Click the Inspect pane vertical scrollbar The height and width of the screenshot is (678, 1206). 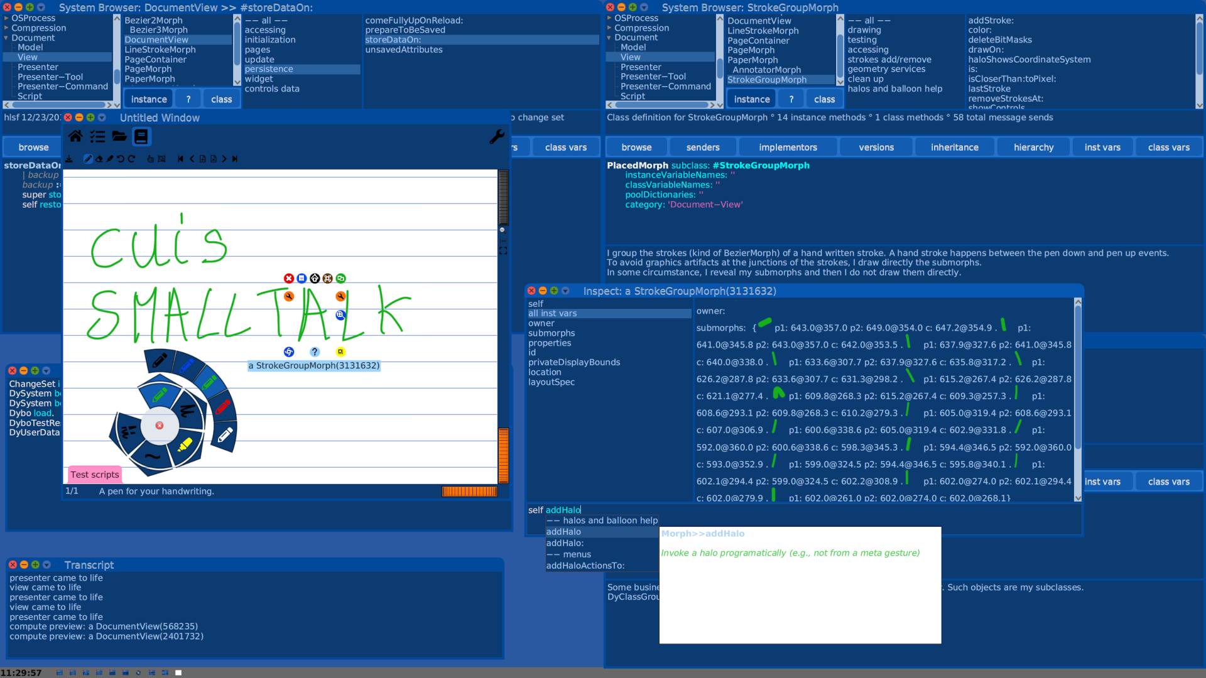click(x=1078, y=399)
